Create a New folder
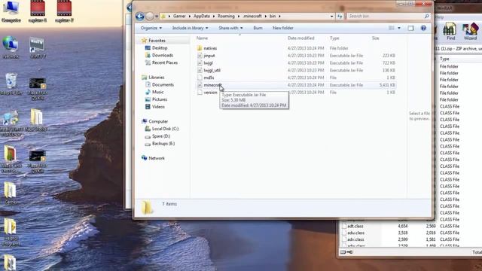The image size is (482, 271). click(283, 28)
